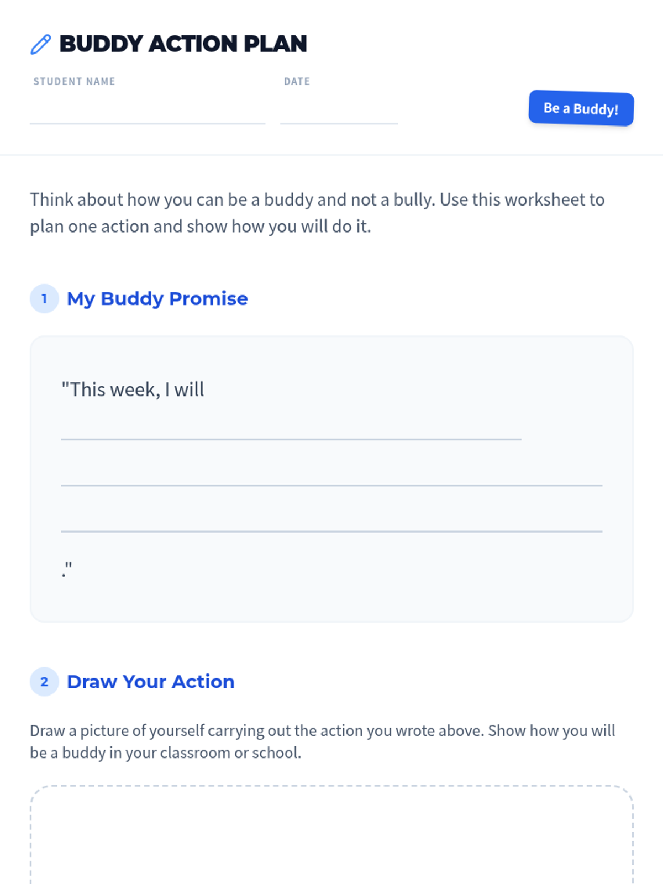
Task: Click the closing quote mark in promise box
Action: [67, 569]
